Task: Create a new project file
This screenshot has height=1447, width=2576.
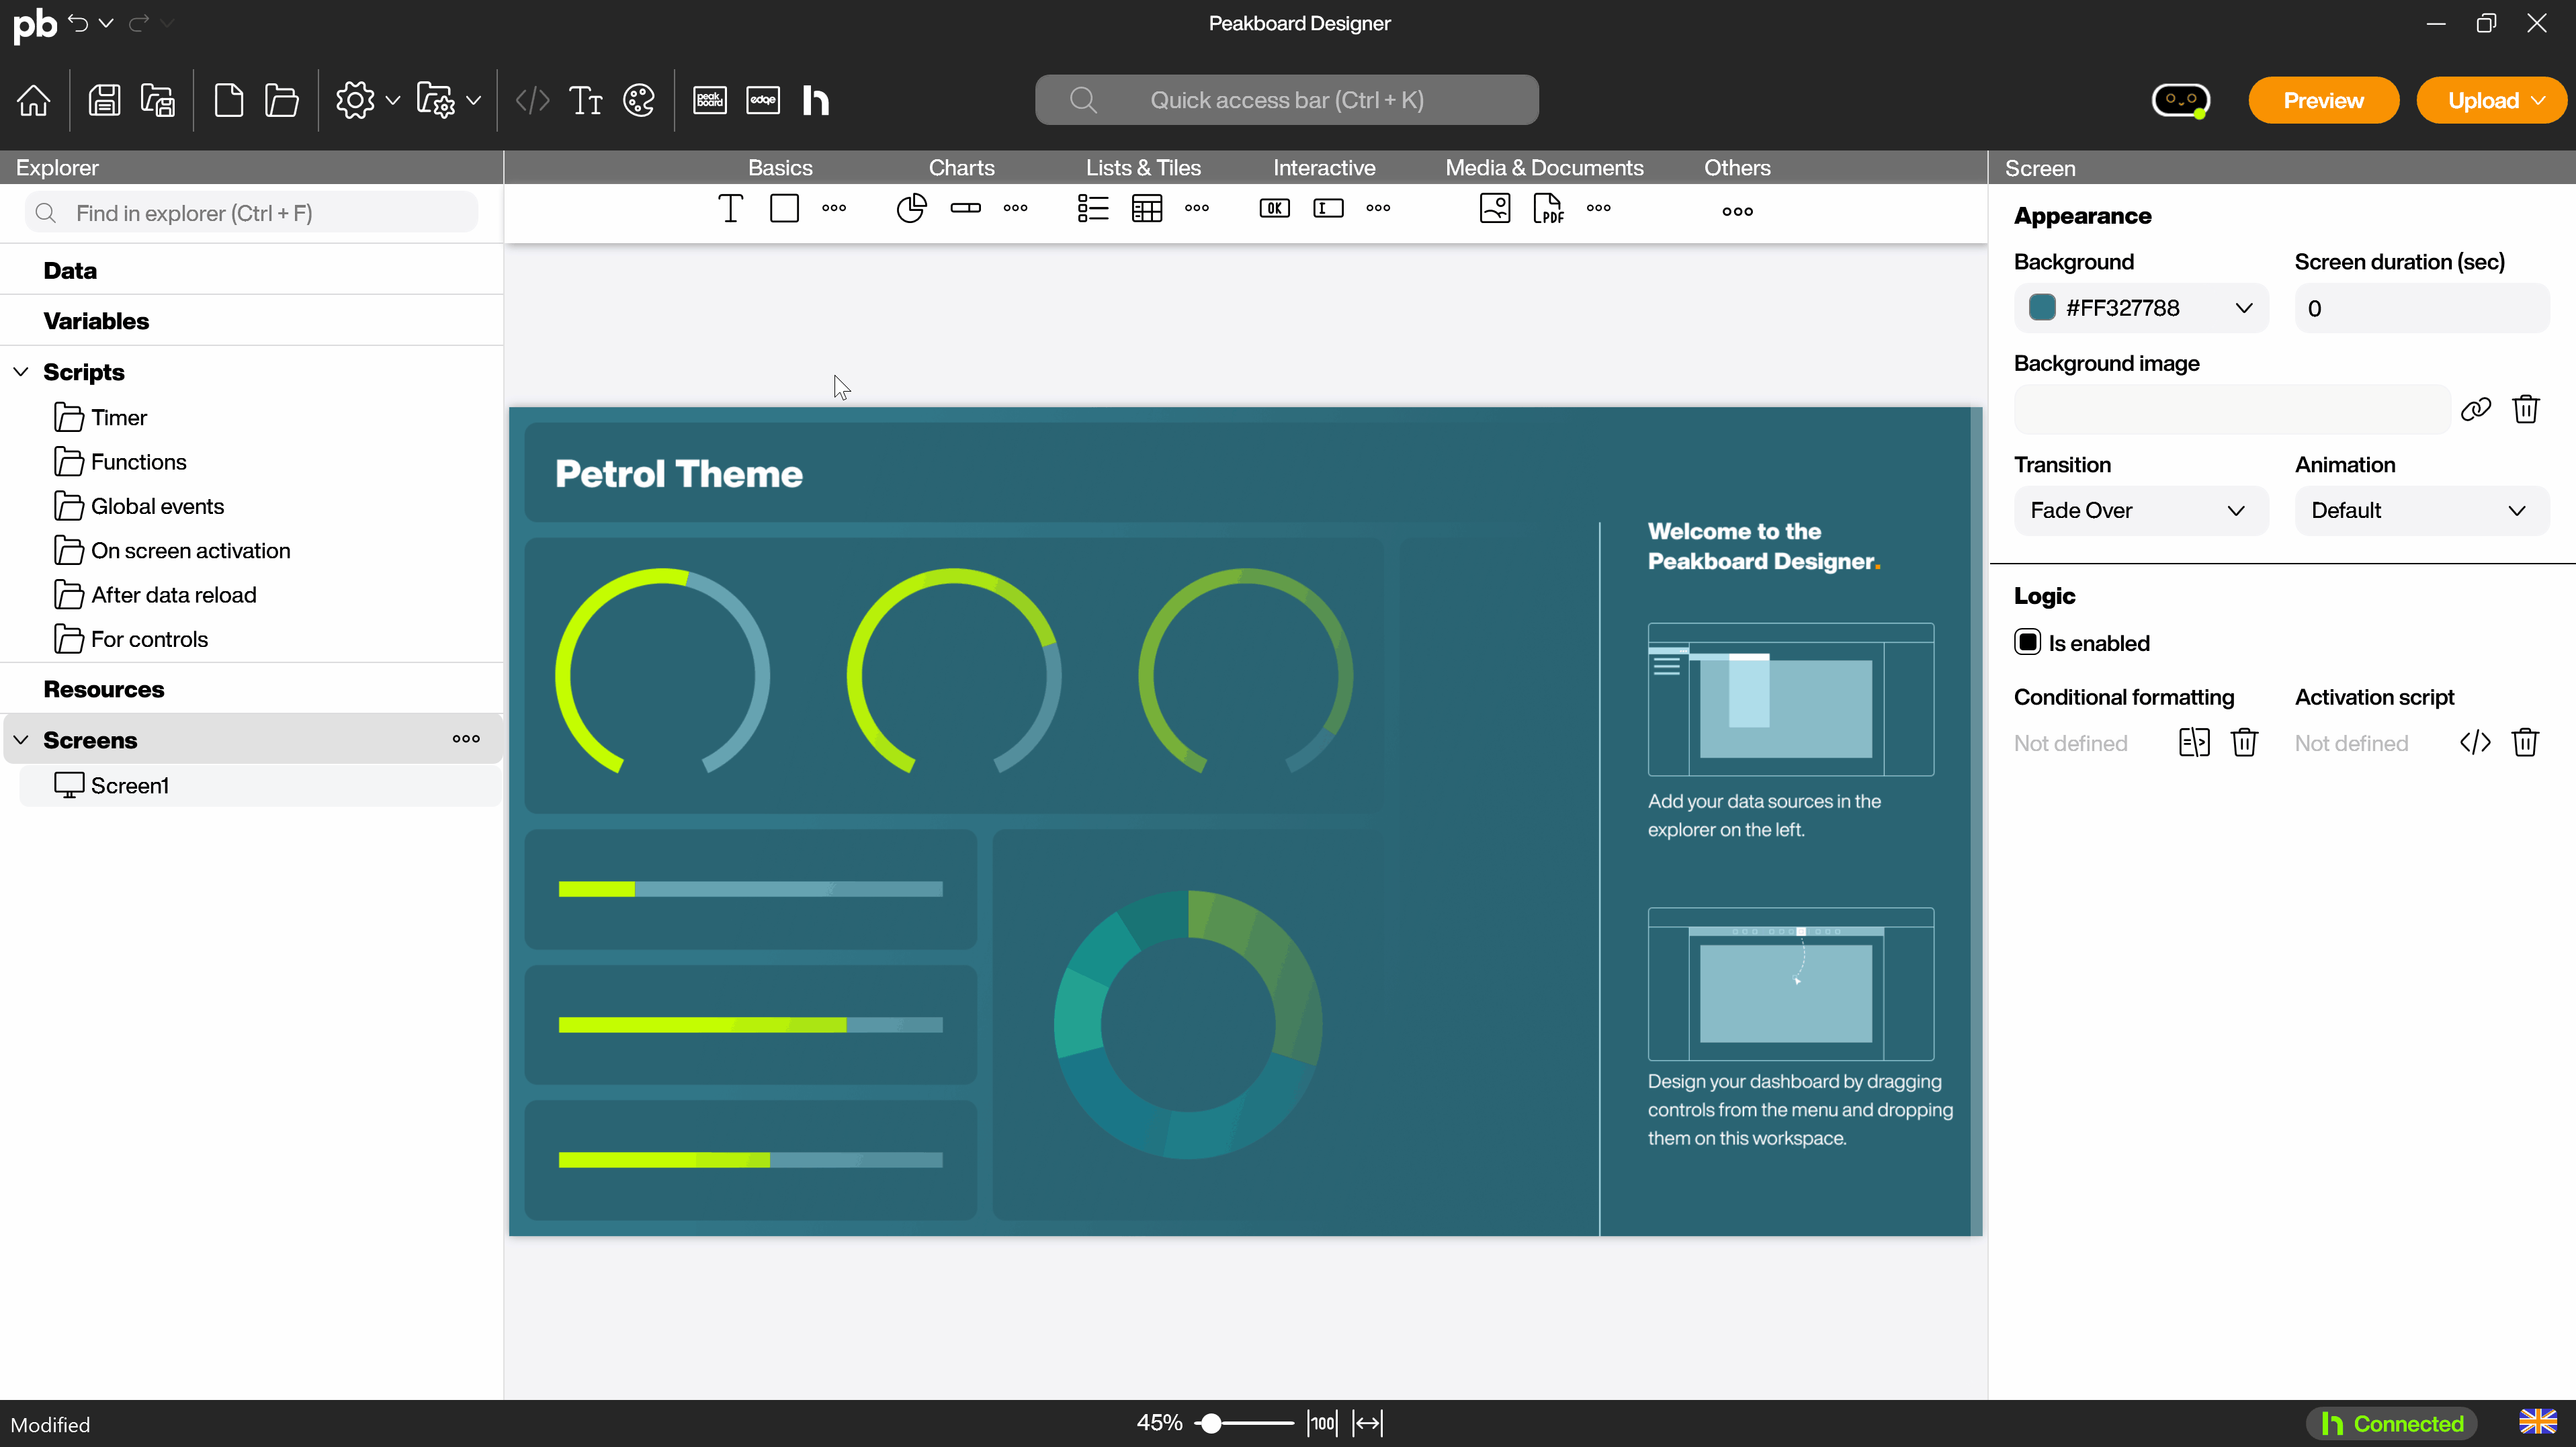Action: pos(229,100)
